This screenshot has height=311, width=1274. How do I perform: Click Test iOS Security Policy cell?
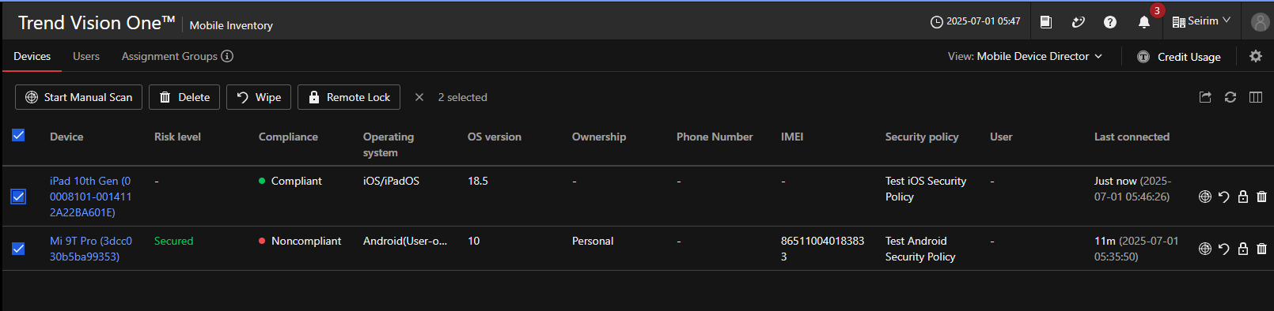926,189
